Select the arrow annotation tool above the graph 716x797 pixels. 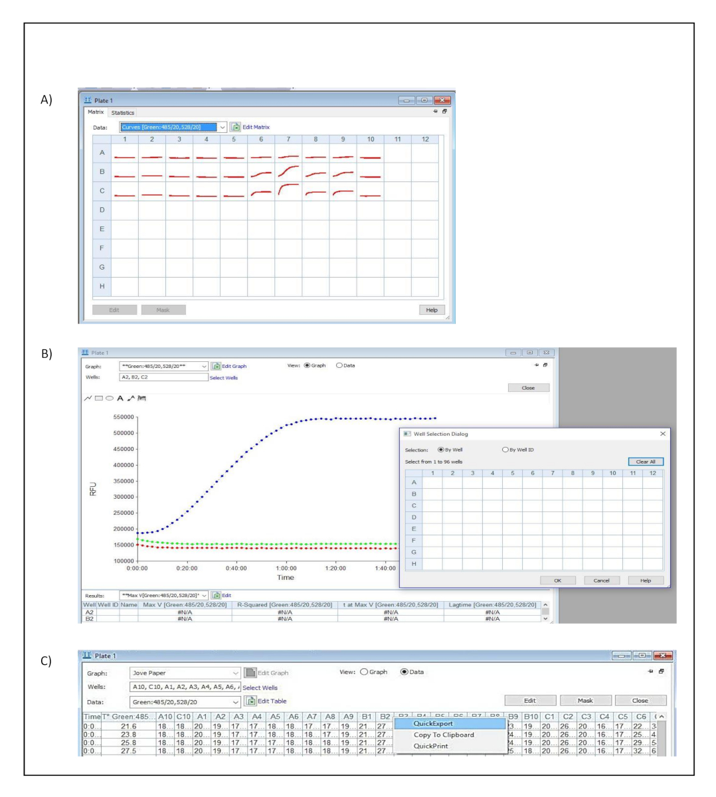pyautogui.click(x=131, y=398)
